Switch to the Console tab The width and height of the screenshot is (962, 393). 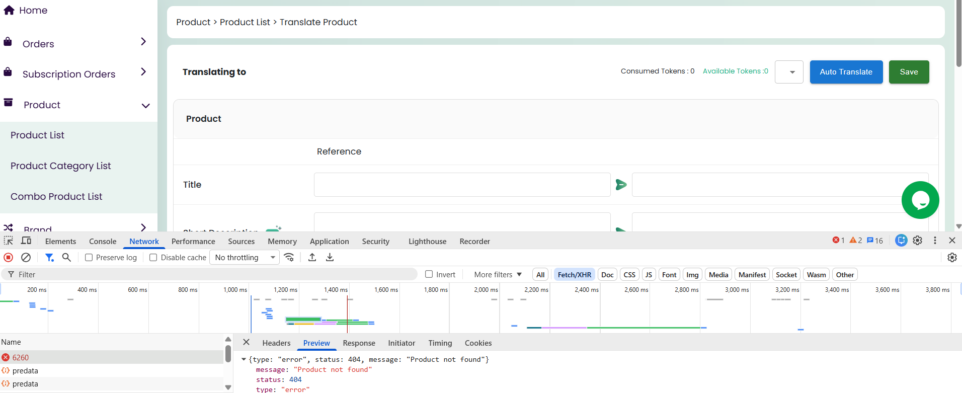pos(103,241)
